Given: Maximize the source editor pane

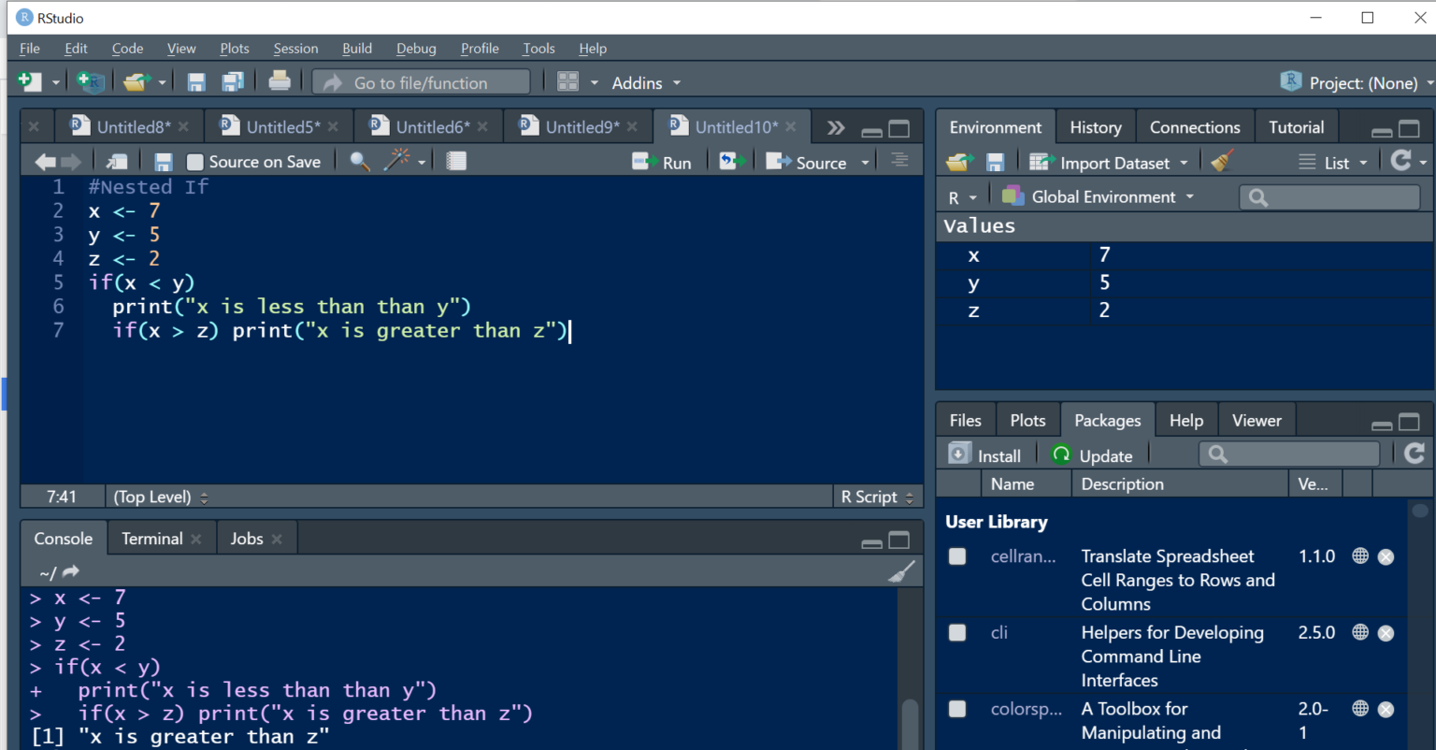Looking at the screenshot, I should (899, 128).
